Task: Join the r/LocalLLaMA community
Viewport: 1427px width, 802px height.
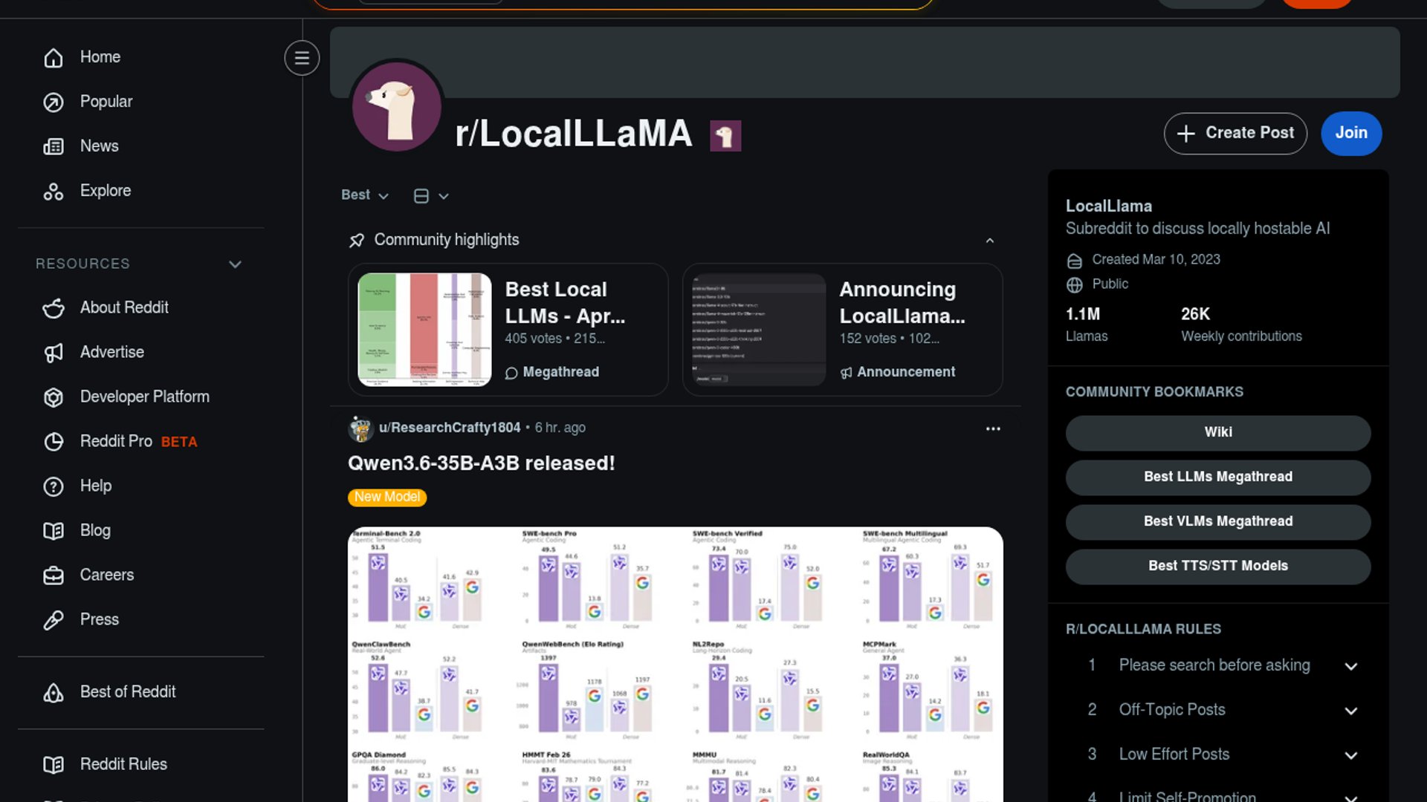Action: click(1351, 134)
